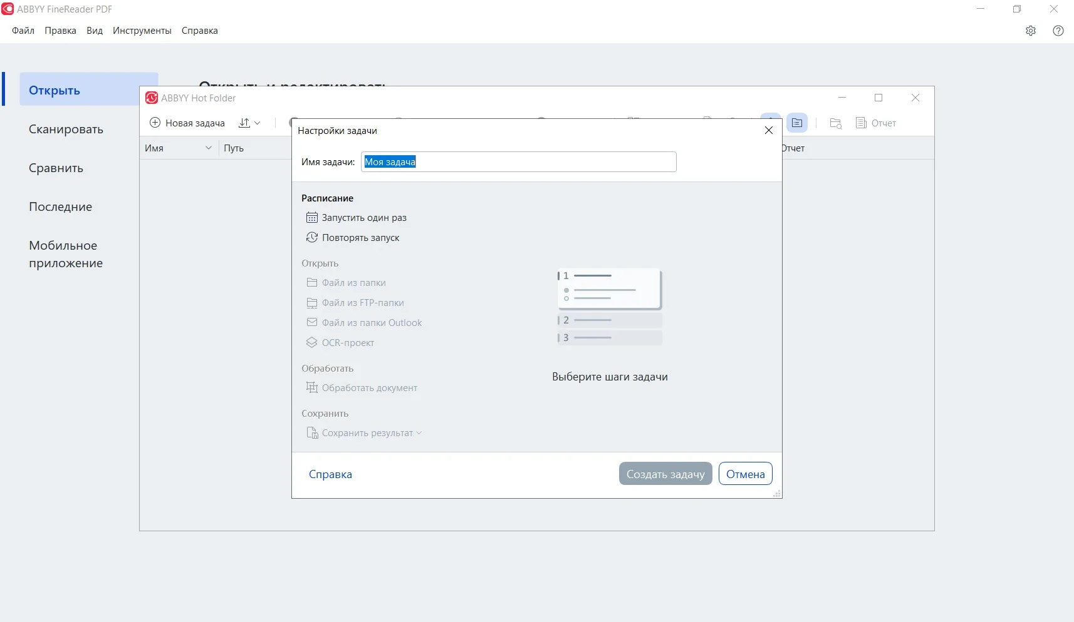
Task: Close the Настройки задачи dialog
Action: [x=769, y=130]
